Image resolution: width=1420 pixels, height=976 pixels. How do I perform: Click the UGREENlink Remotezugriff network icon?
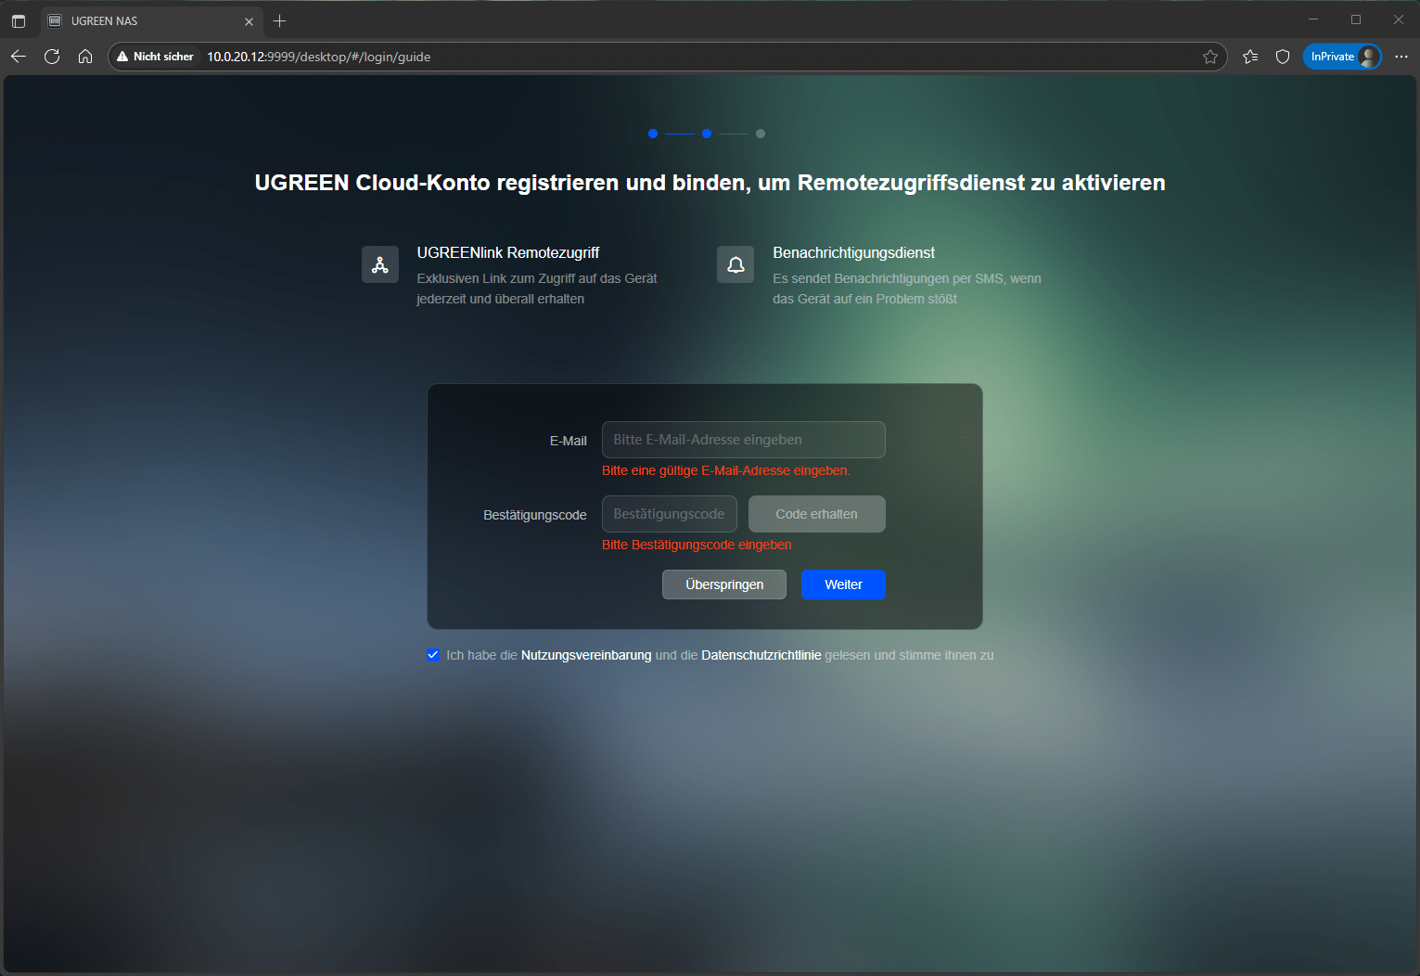(379, 265)
